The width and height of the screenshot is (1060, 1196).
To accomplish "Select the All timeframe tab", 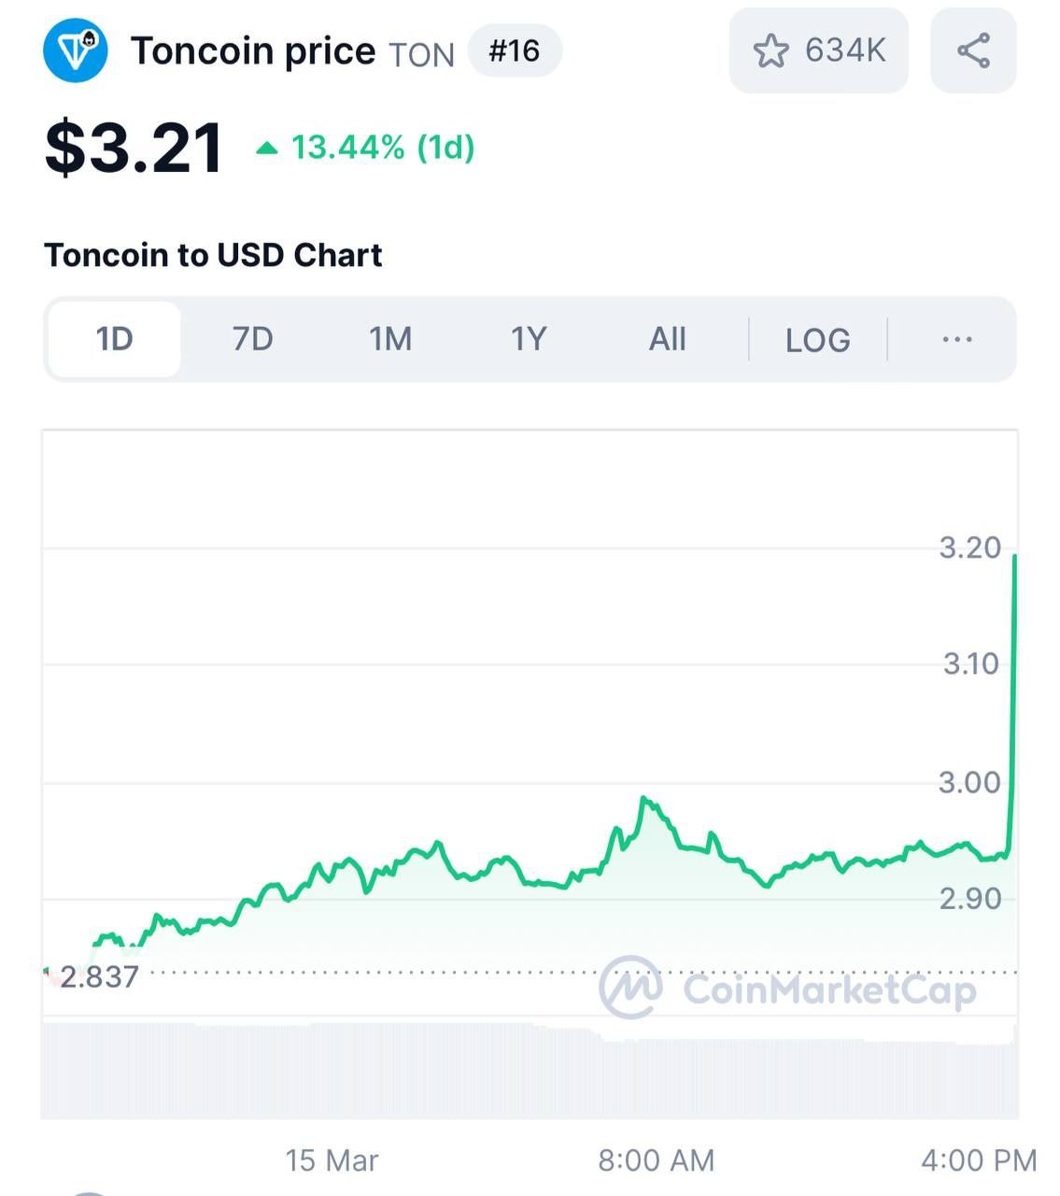I will click(667, 339).
